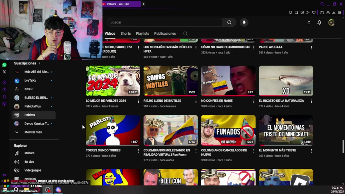The image size is (345, 194).
Task: Take a snapshot with the toolbar capture icon
Action: (x=296, y=12)
